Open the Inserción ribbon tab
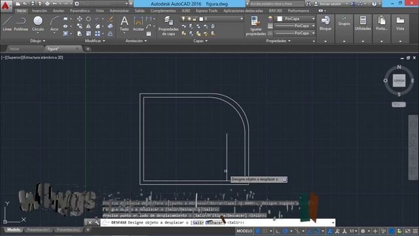Viewport: 419px width, 236px height. 39,10
